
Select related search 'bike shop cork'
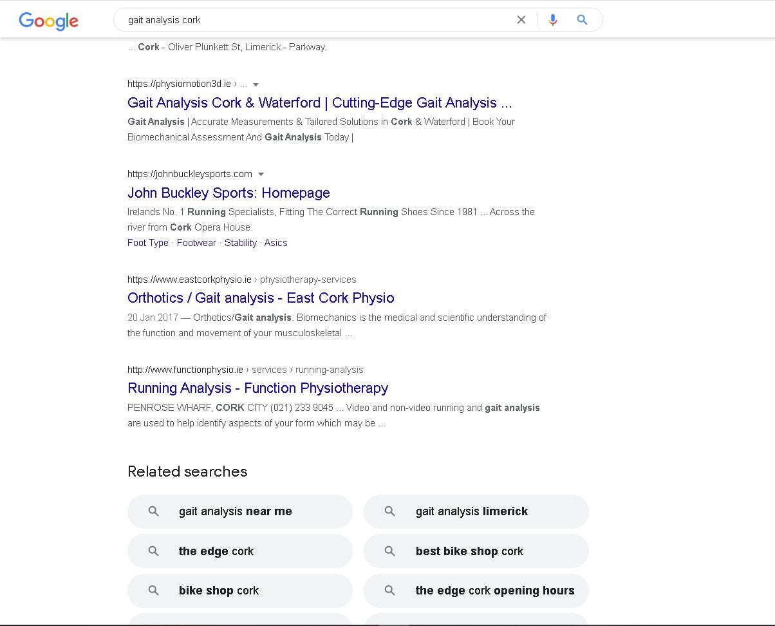tap(240, 591)
